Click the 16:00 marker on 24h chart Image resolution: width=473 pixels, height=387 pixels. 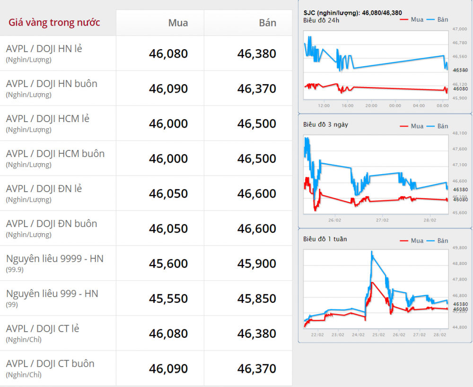pyautogui.click(x=348, y=106)
